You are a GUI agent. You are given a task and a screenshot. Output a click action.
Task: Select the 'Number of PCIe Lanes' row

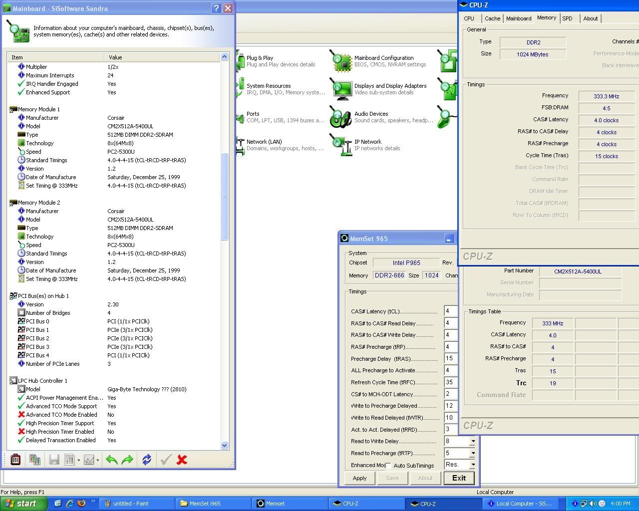(114, 364)
